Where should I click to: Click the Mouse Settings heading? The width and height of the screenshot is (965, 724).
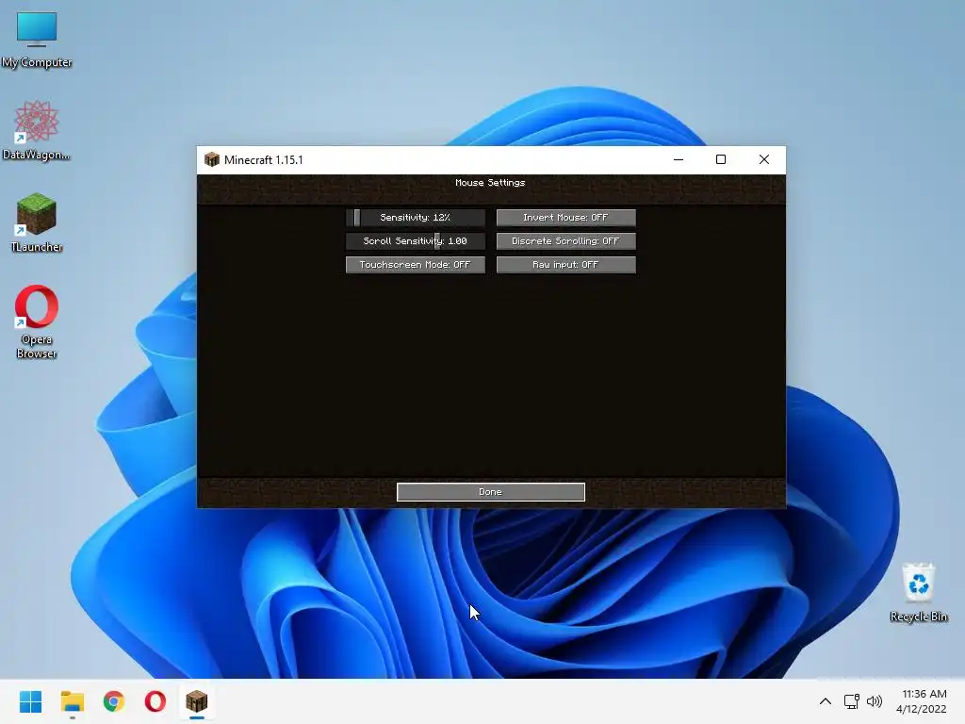click(x=490, y=183)
